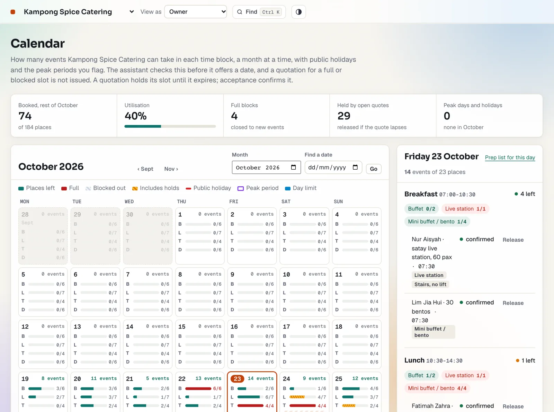This screenshot has width=554, height=412.
Task: Click the Breakfast Buffet 0/2 chip
Action: 422,209
